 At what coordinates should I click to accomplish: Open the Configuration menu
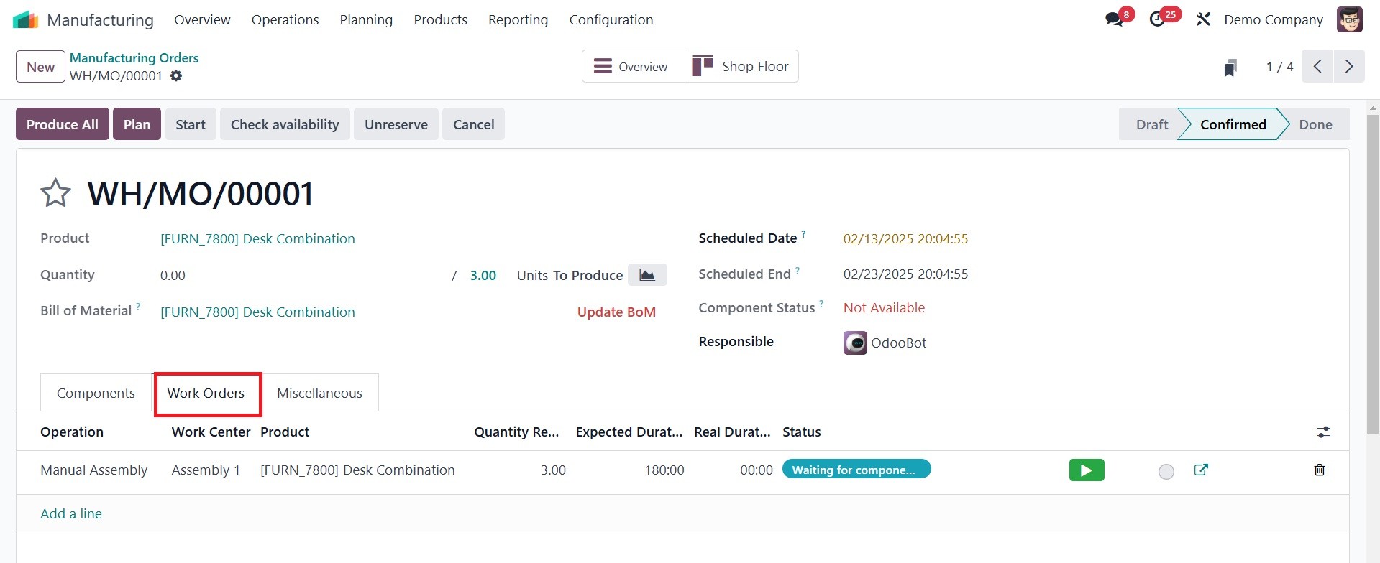pyautogui.click(x=611, y=19)
